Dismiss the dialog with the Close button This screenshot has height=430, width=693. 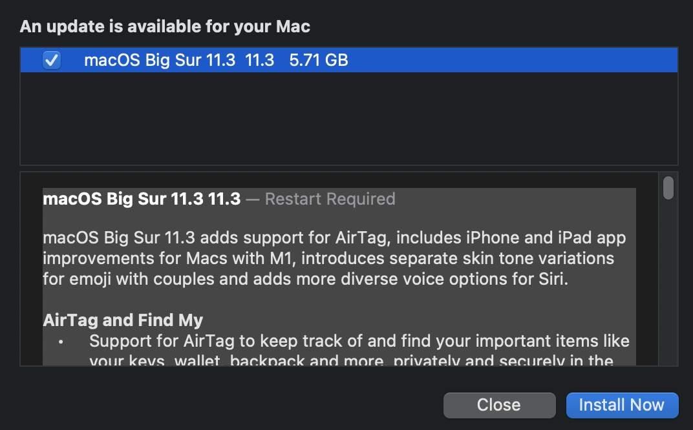499,405
